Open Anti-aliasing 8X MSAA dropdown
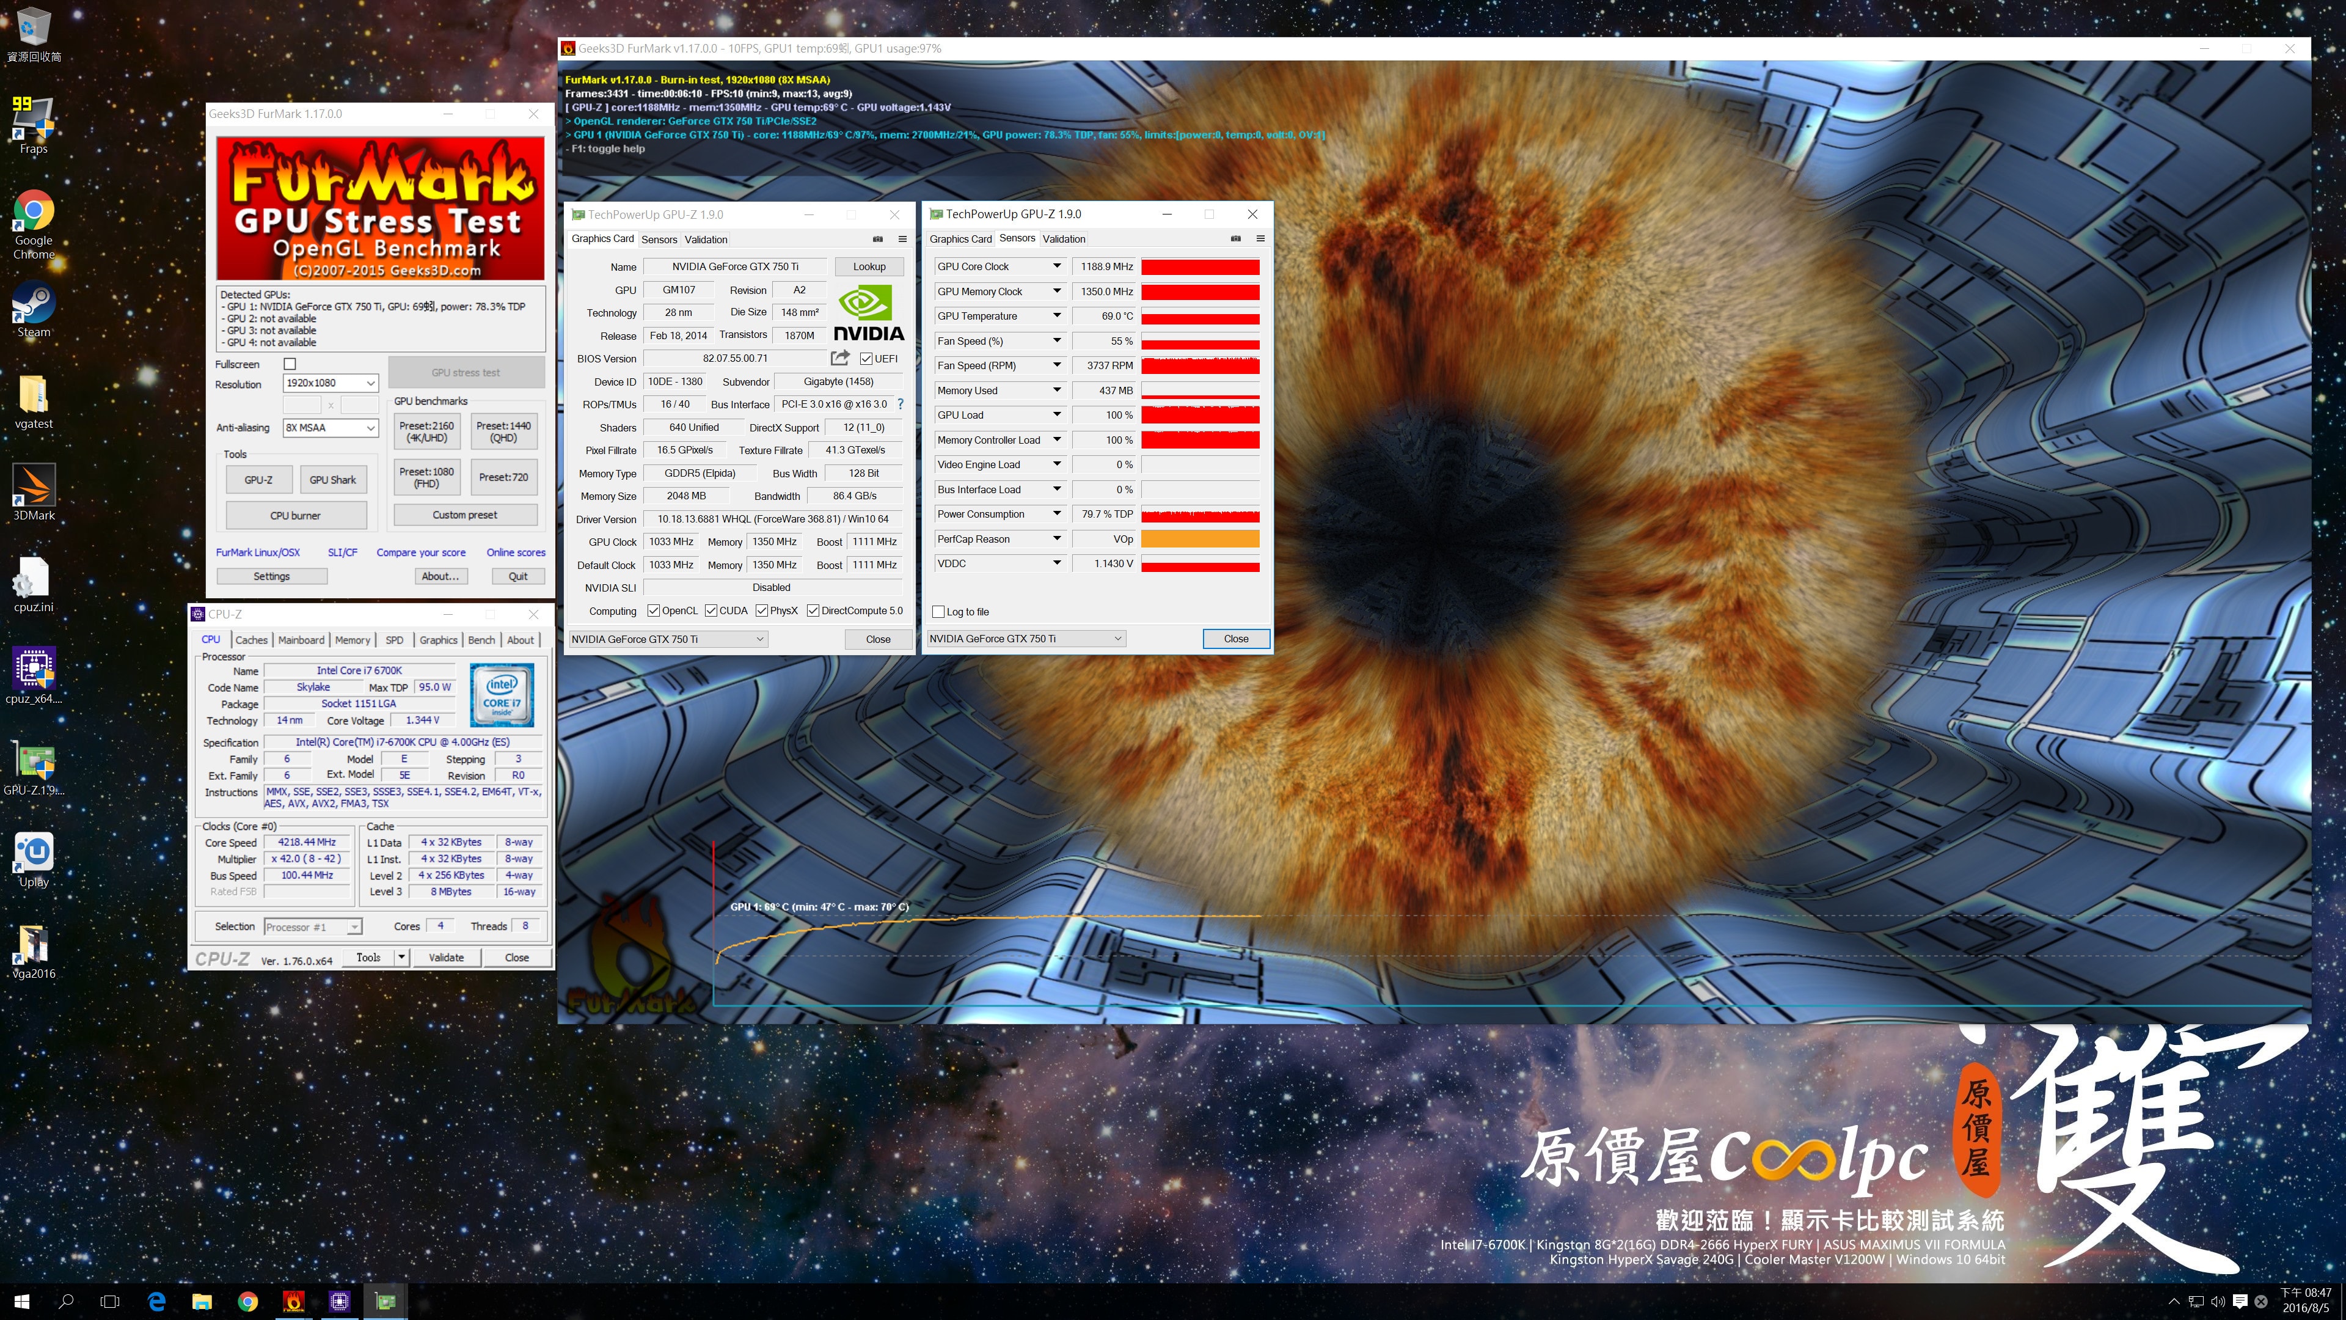 click(x=330, y=427)
